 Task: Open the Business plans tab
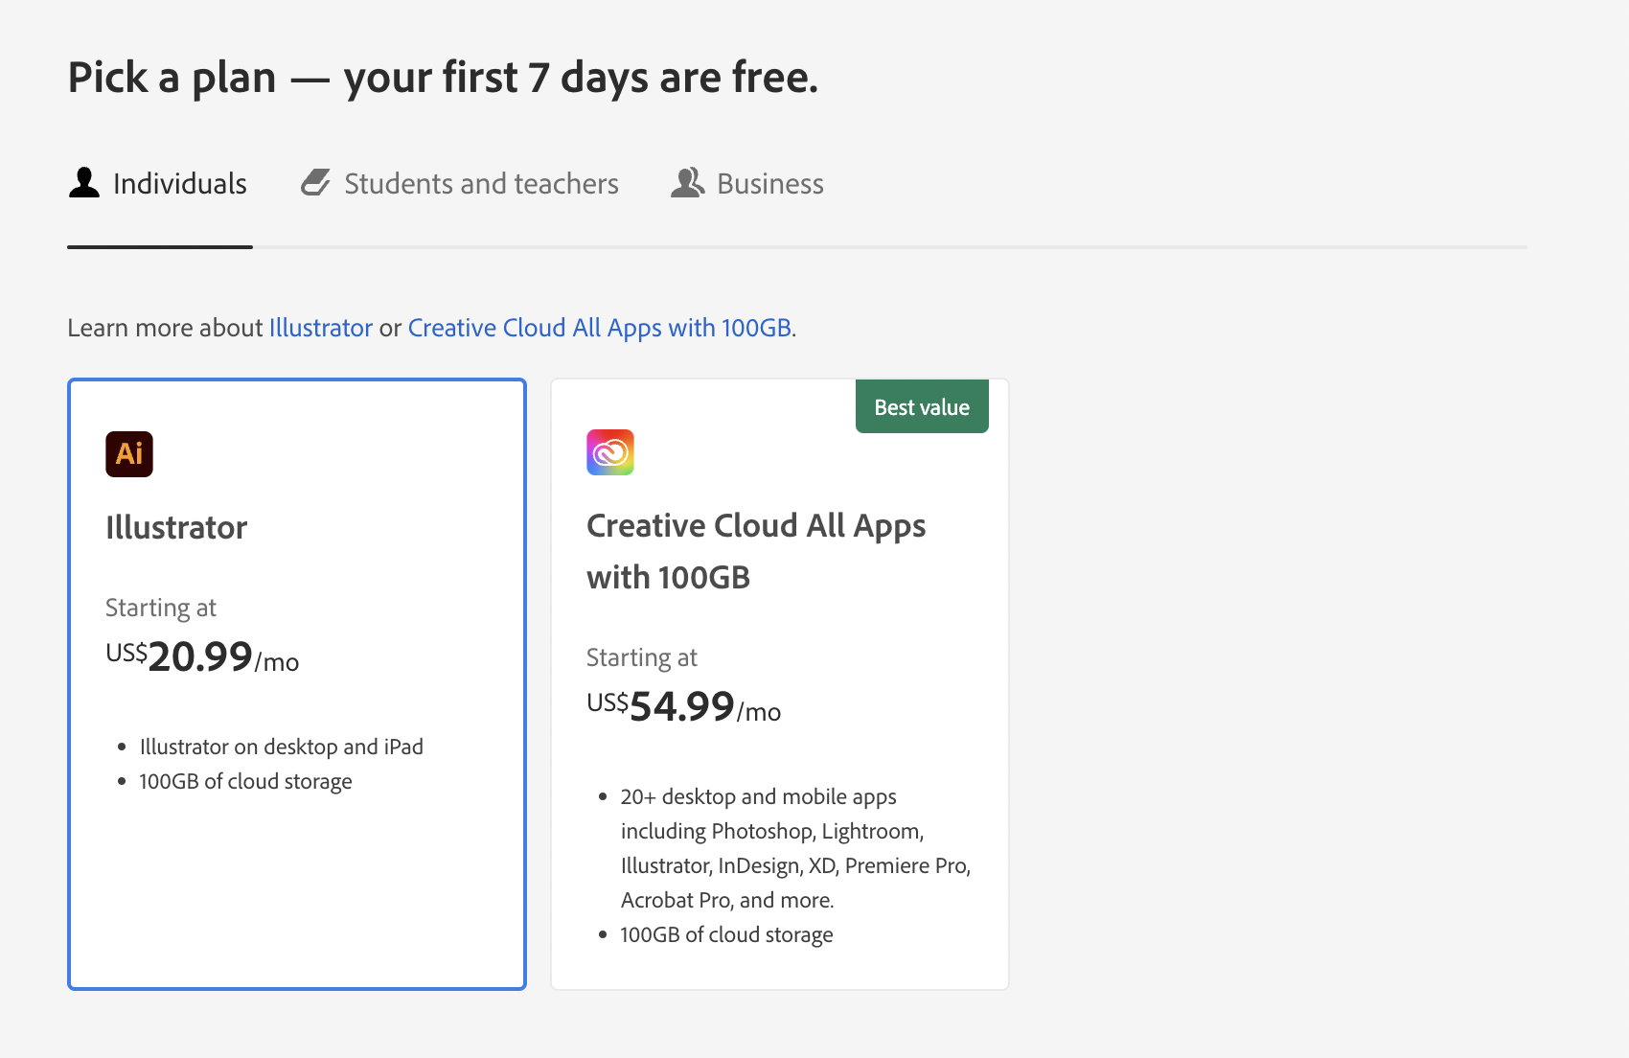769,183
